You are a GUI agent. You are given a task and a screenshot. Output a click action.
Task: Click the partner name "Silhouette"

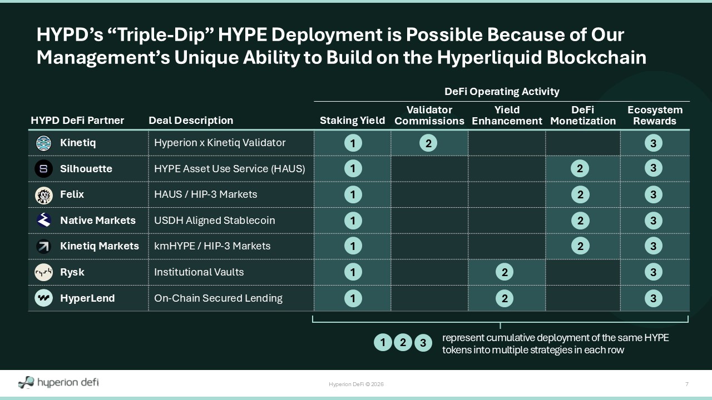point(86,169)
